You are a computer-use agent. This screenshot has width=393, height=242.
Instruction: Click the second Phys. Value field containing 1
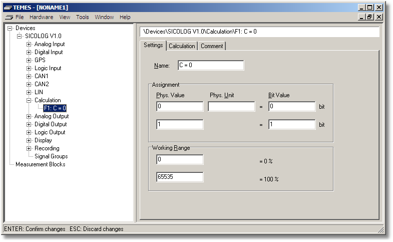[180, 124]
